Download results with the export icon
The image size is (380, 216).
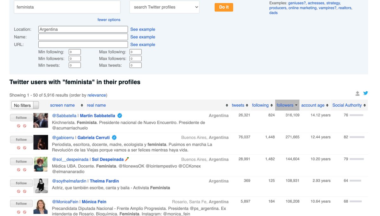tap(358, 93)
